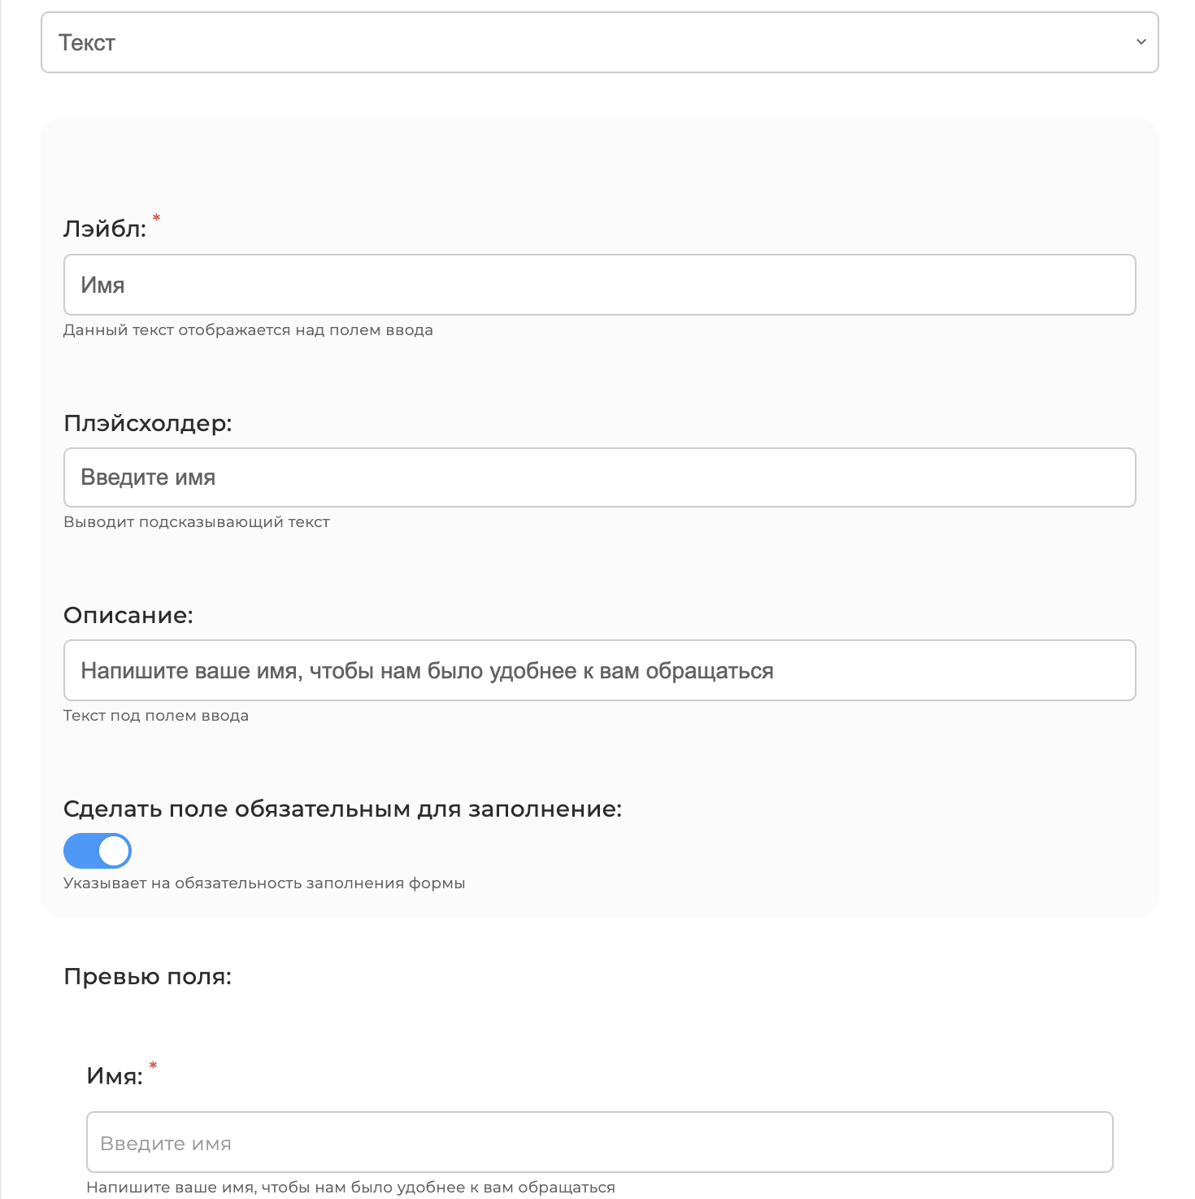Click the Сделать поле обязательным label text
The width and height of the screenshot is (1195, 1199).
point(342,809)
